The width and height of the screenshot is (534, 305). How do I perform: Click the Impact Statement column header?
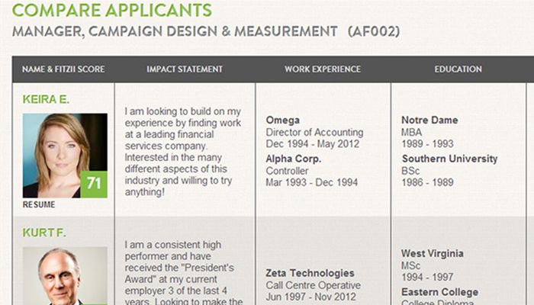tap(185, 69)
